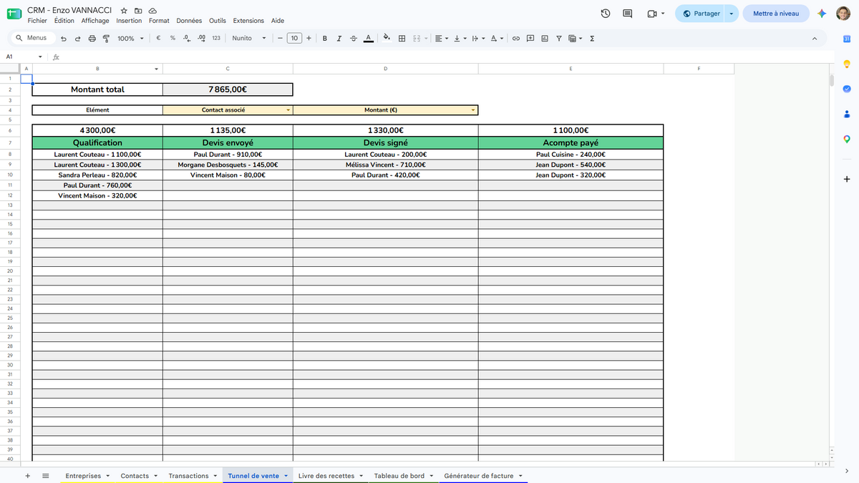This screenshot has width=859, height=483.
Task: Click the Sheets home logo
Action: [x=14, y=14]
